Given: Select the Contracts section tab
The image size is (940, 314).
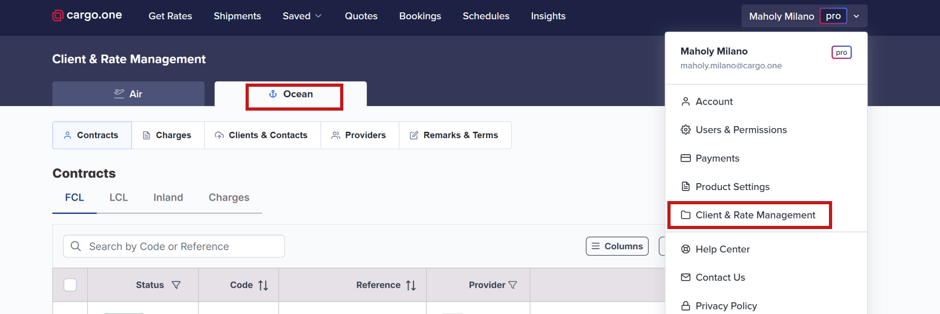Looking at the screenshot, I should [x=92, y=135].
